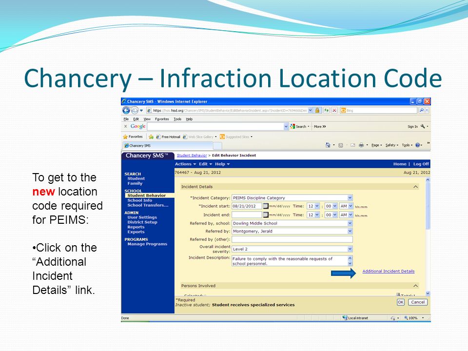The width and height of the screenshot is (468, 351).
Task: Click the Add to Favorites Bar star icon
Action: (151, 136)
